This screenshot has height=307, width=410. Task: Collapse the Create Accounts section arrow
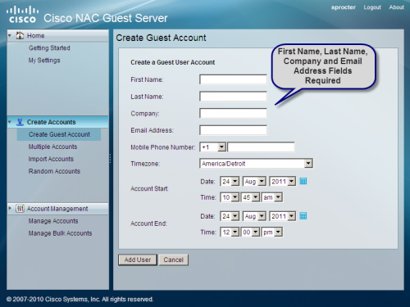[x=10, y=122]
